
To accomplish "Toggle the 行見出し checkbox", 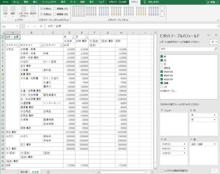I will pyautogui.click(x=42, y=9).
